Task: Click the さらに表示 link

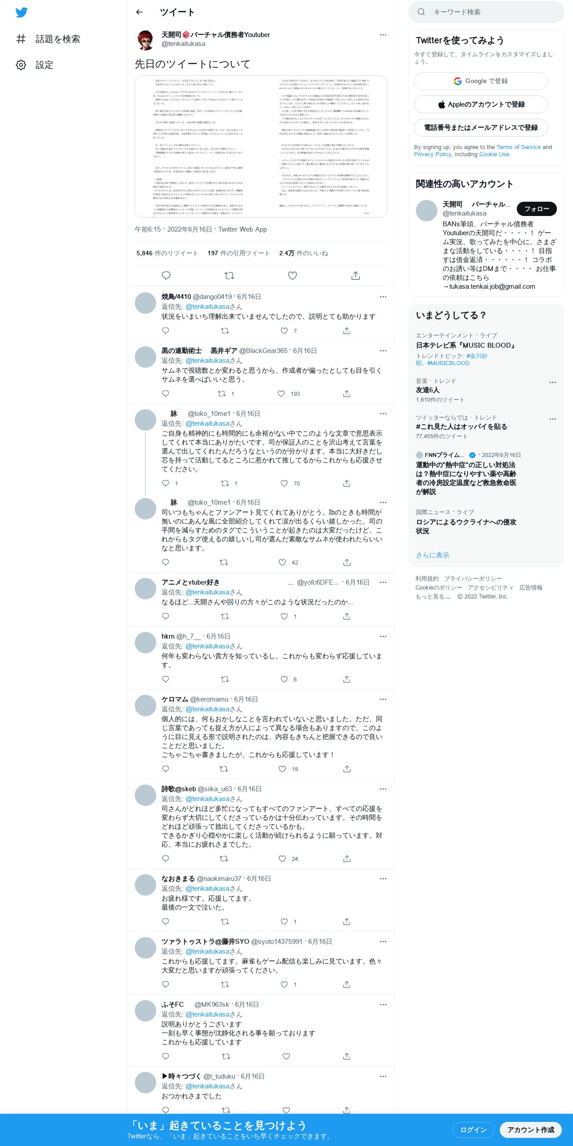Action: (432, 555)
